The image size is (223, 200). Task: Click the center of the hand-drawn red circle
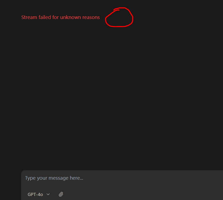[x=119, y=17]
